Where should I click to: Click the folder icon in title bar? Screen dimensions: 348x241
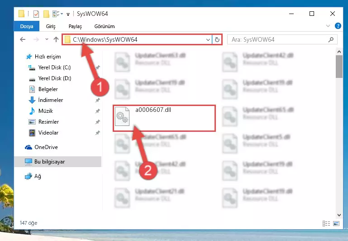[22, 14]
